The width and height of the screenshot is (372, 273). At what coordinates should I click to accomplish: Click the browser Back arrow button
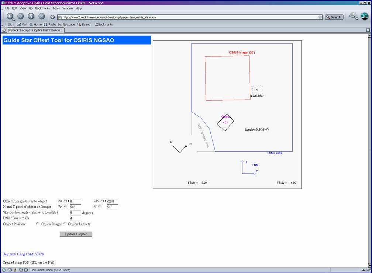10,16
